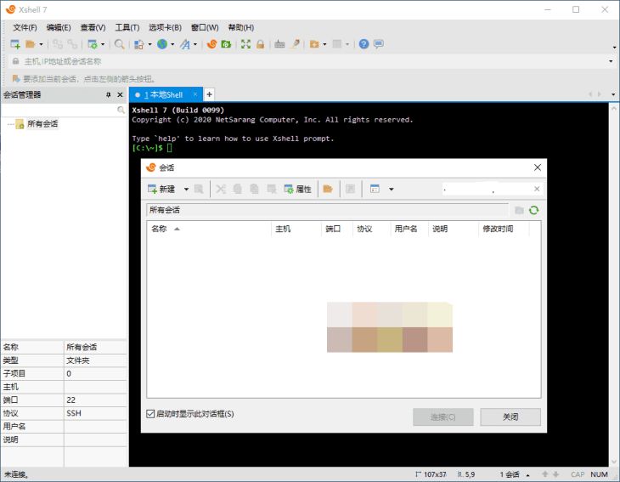Screen dimensions: 620x482
Task: Expand the 新建 dropdown arrow in dialog
Action: coord(186,190)
